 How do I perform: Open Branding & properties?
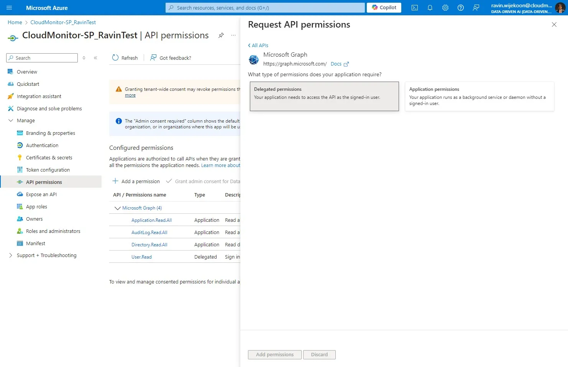pos(51,133)
